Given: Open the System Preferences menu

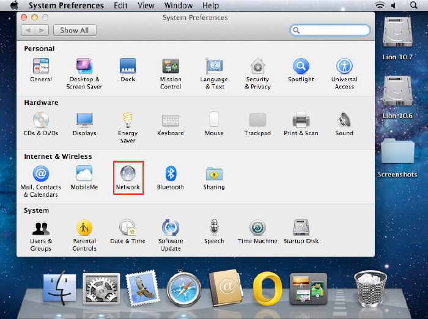Looking at the screenshot, I should pyautogui.click(x=66, y=5).
